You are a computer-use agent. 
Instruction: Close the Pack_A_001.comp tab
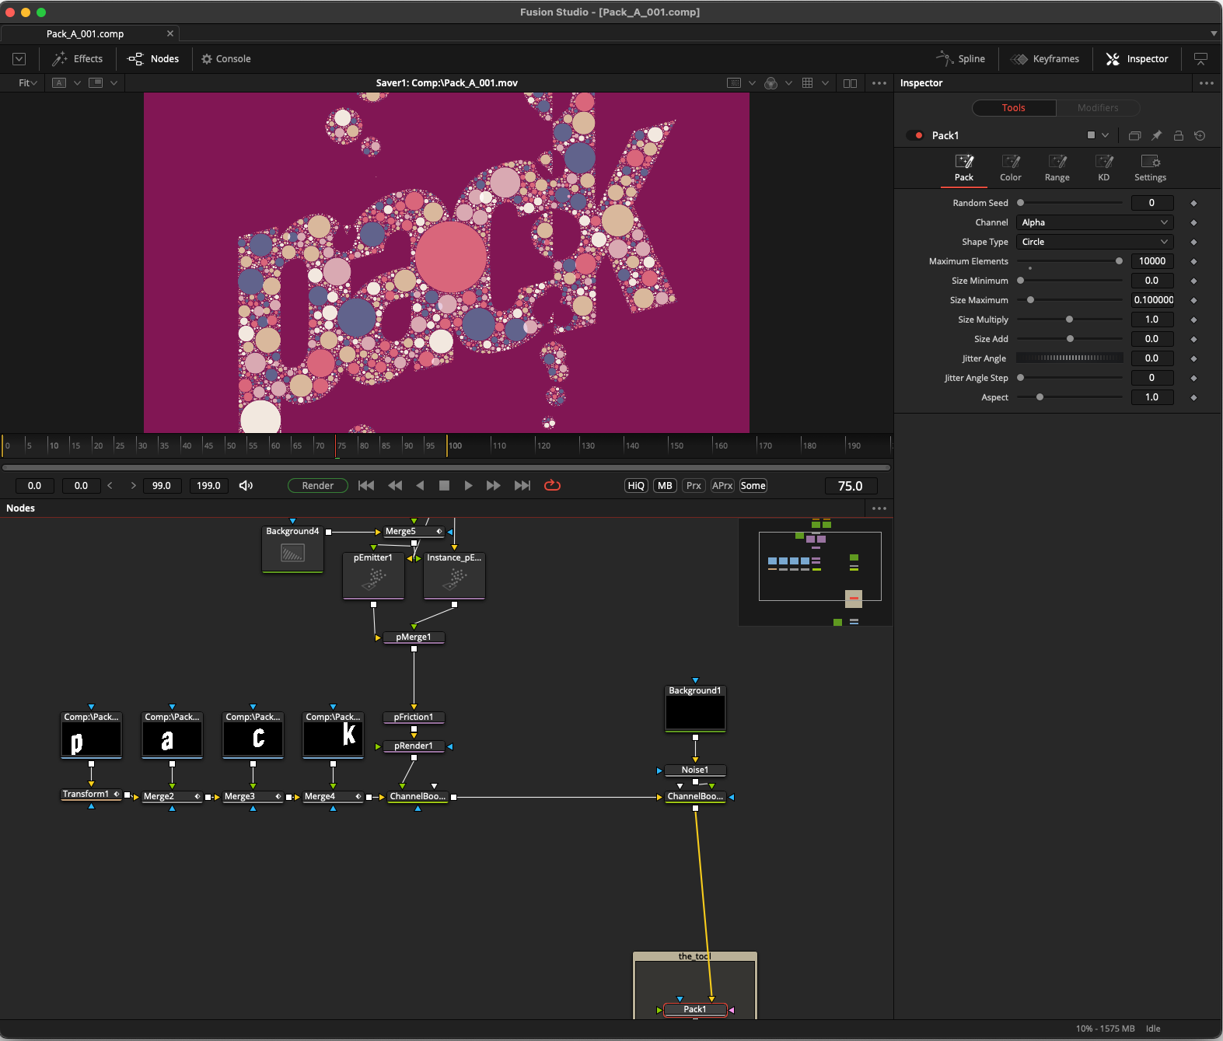tap(170, 33)
